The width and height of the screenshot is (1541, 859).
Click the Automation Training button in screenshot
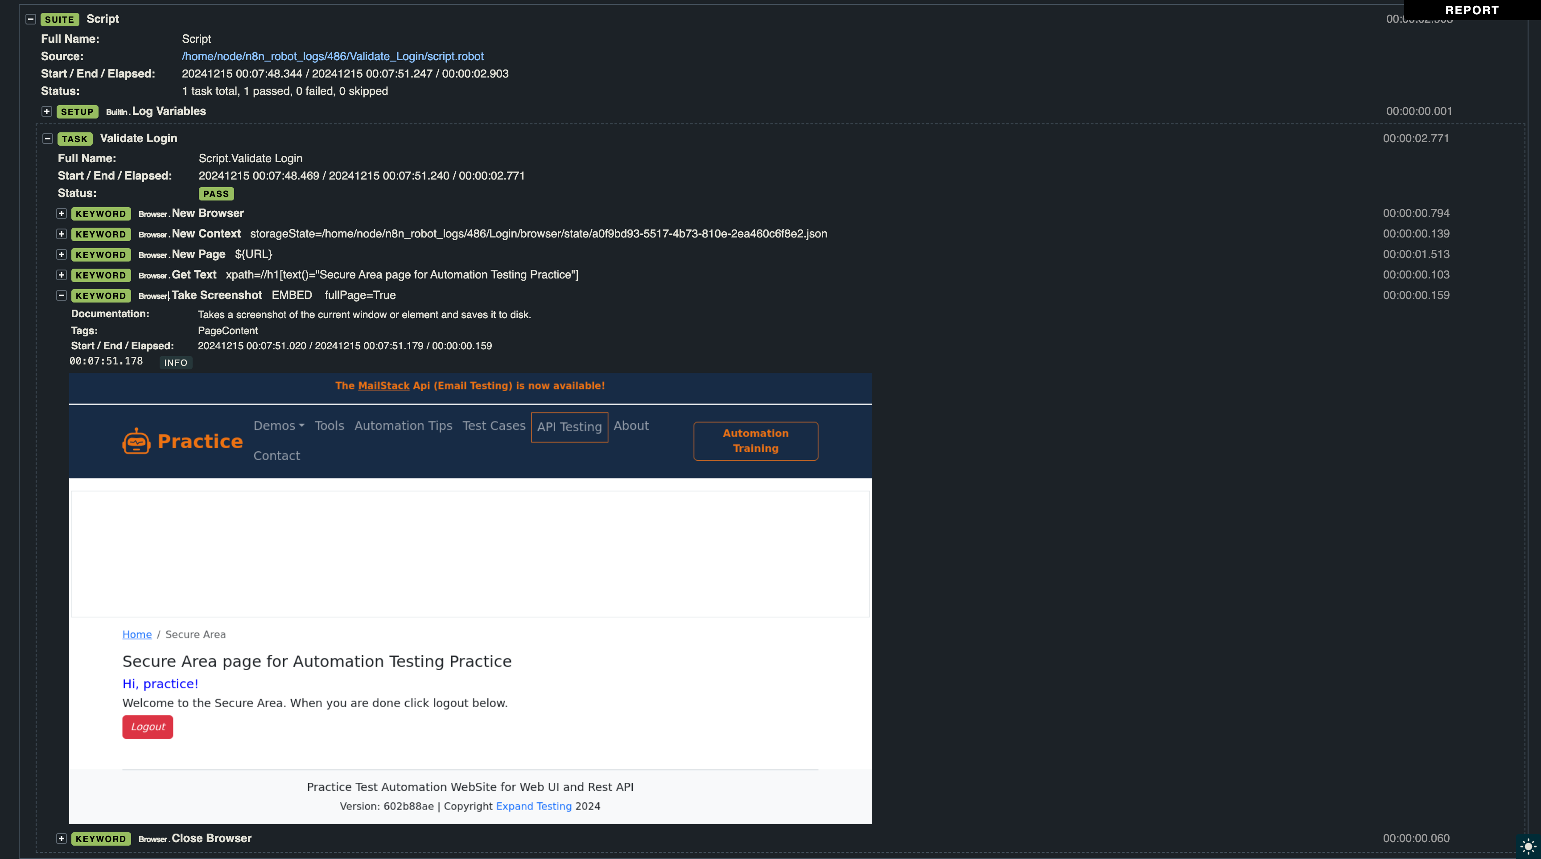click(x=756, y=440)
